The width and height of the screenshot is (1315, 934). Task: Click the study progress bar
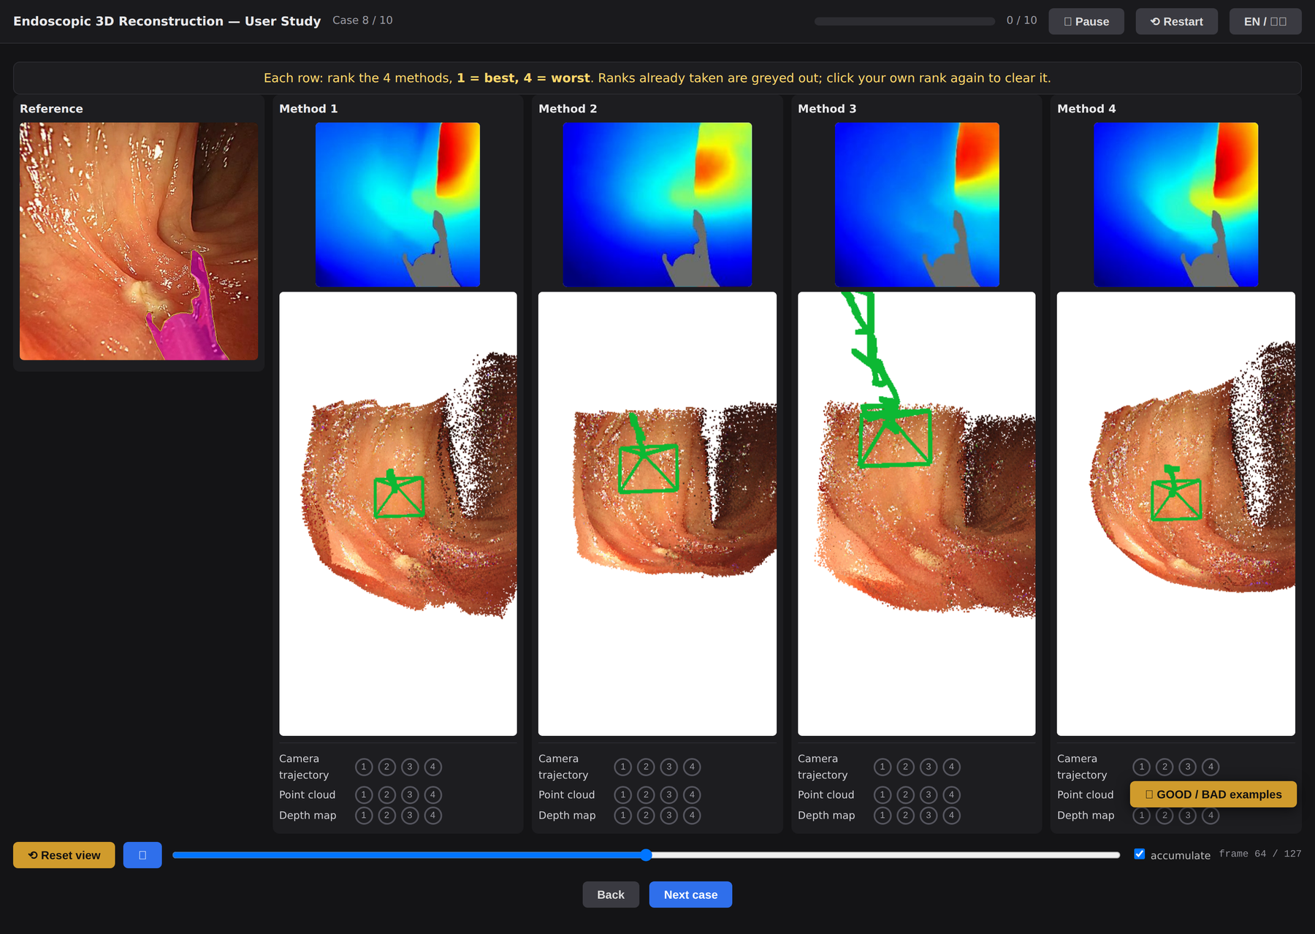pyautogui.click(x=904, y=21)
